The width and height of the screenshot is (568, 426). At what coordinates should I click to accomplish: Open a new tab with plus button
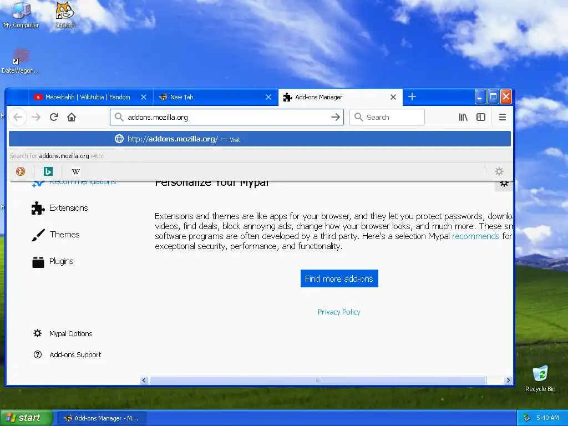coord(412,97)
